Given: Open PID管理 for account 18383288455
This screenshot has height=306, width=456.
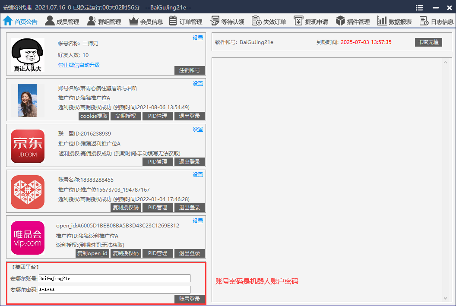Looking at the screenshot, I should pos(158,208).
